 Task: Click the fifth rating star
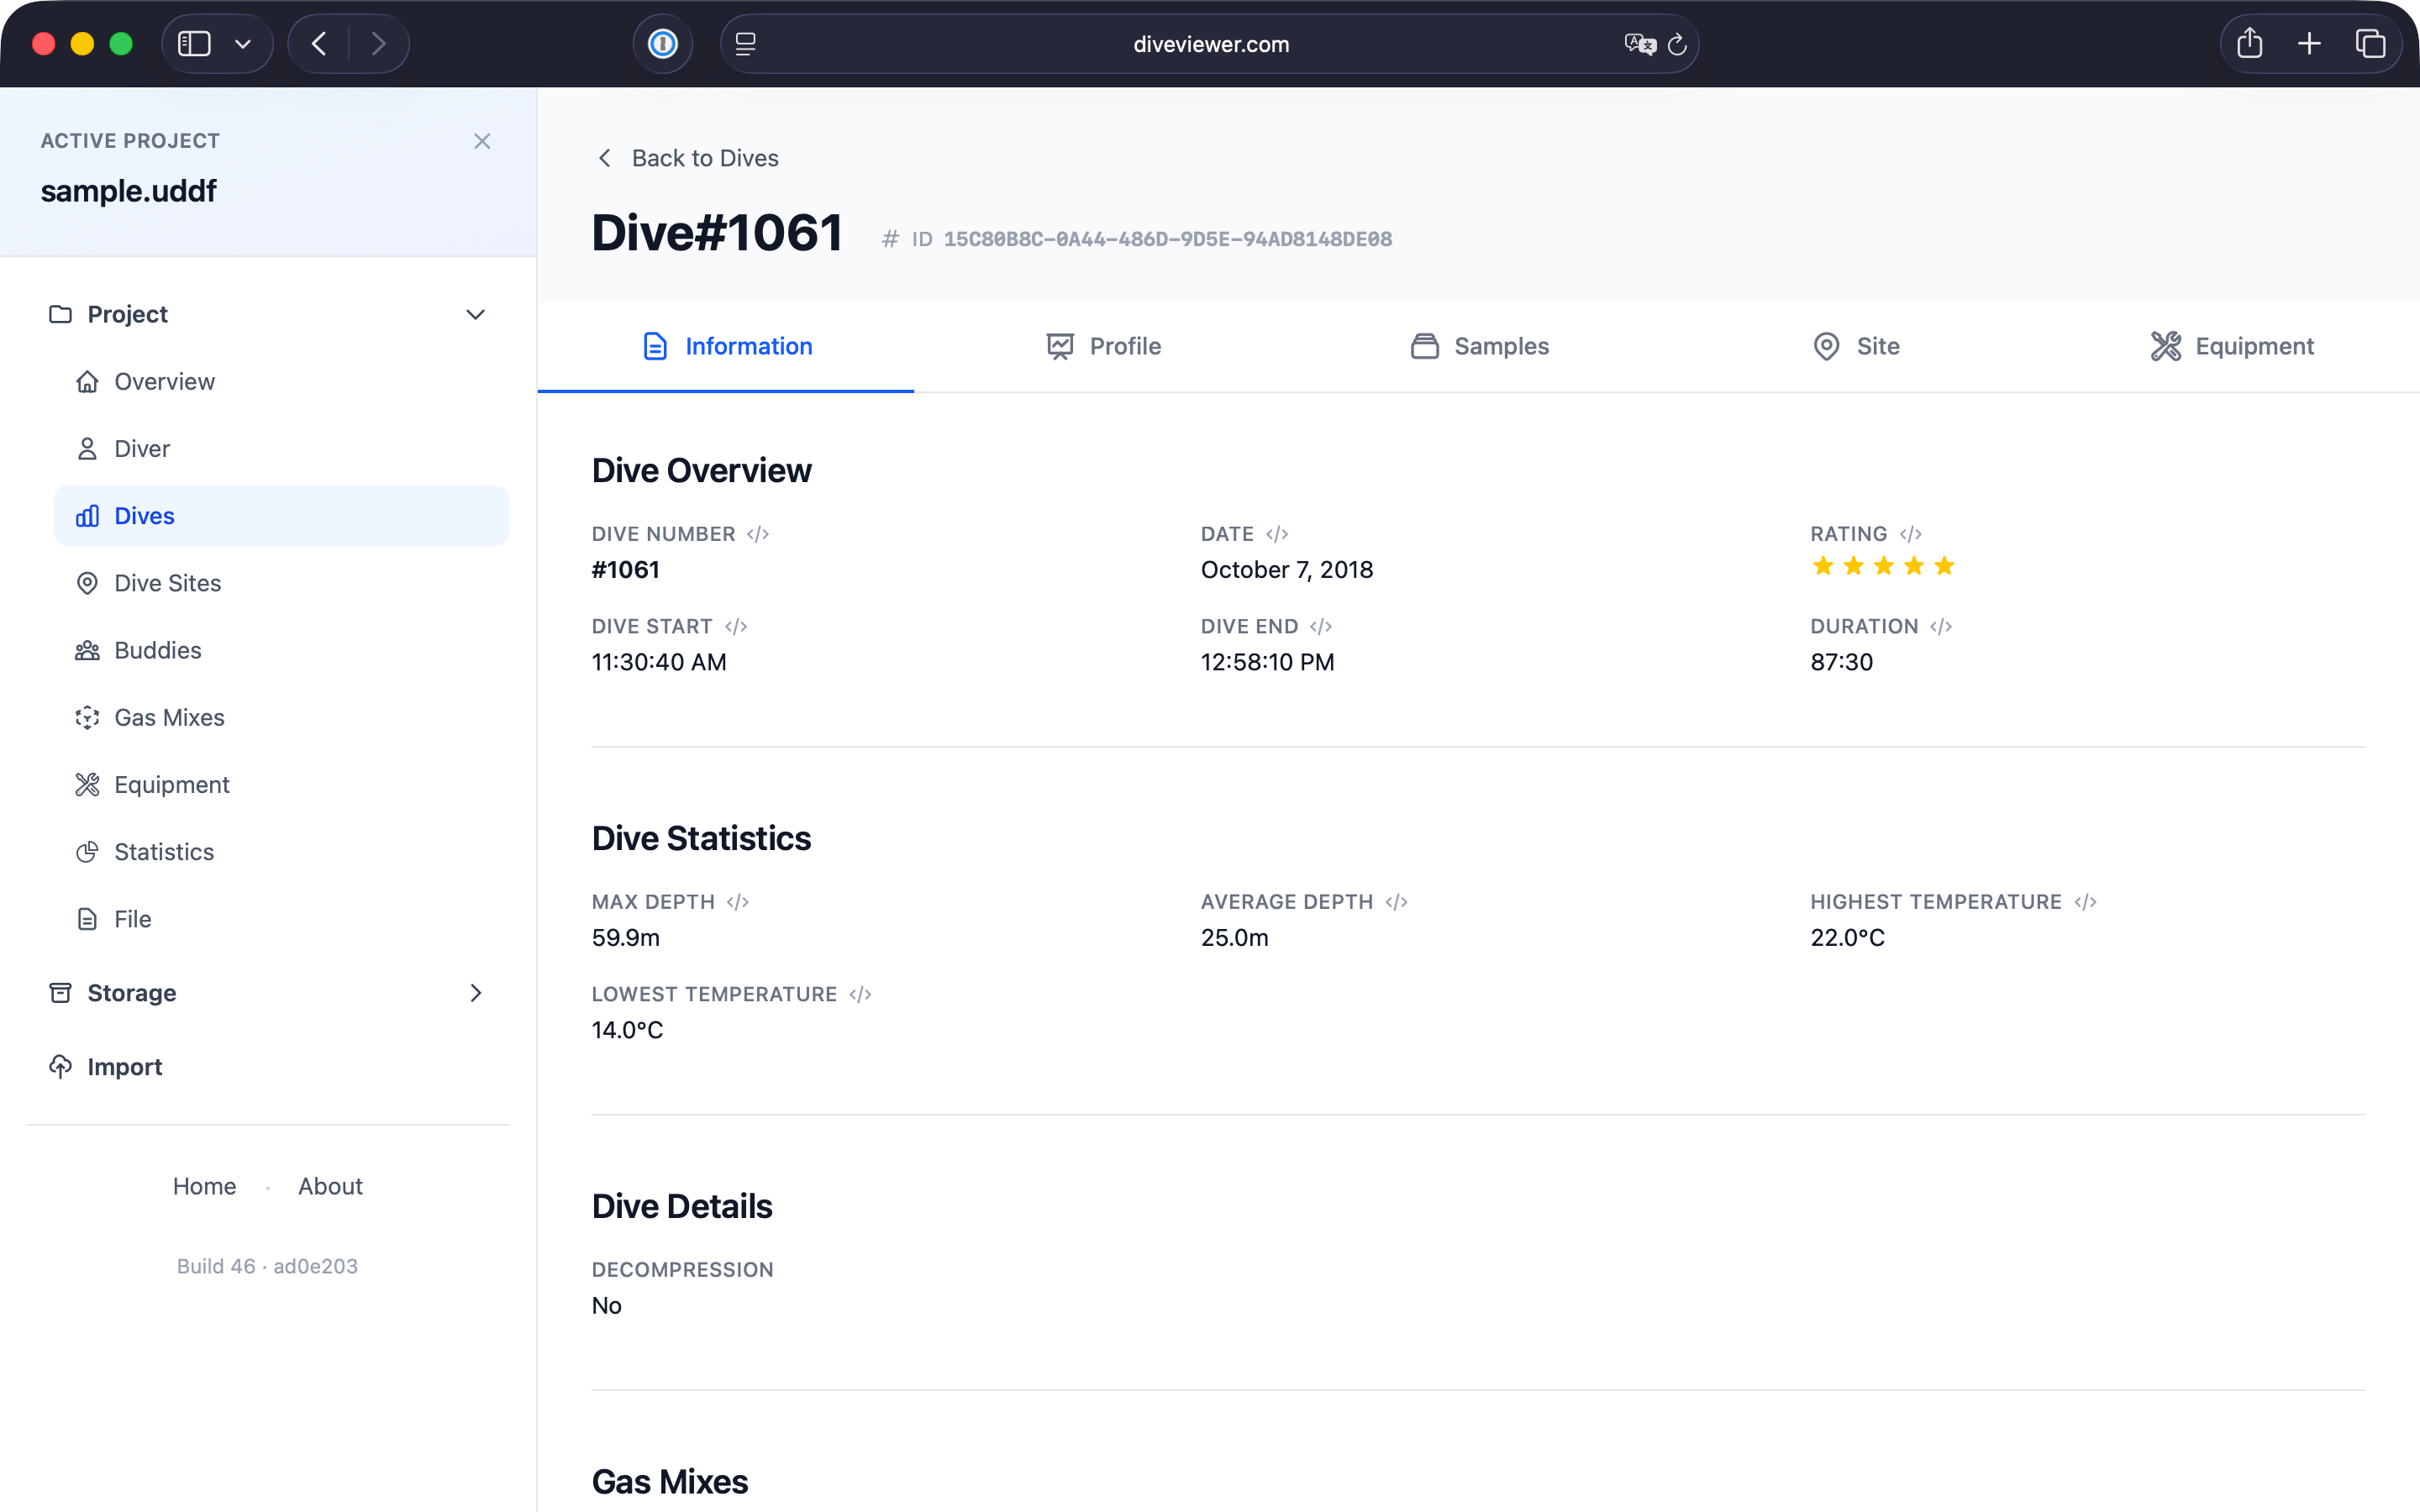pyautogui.click(x=1944, y=567)
